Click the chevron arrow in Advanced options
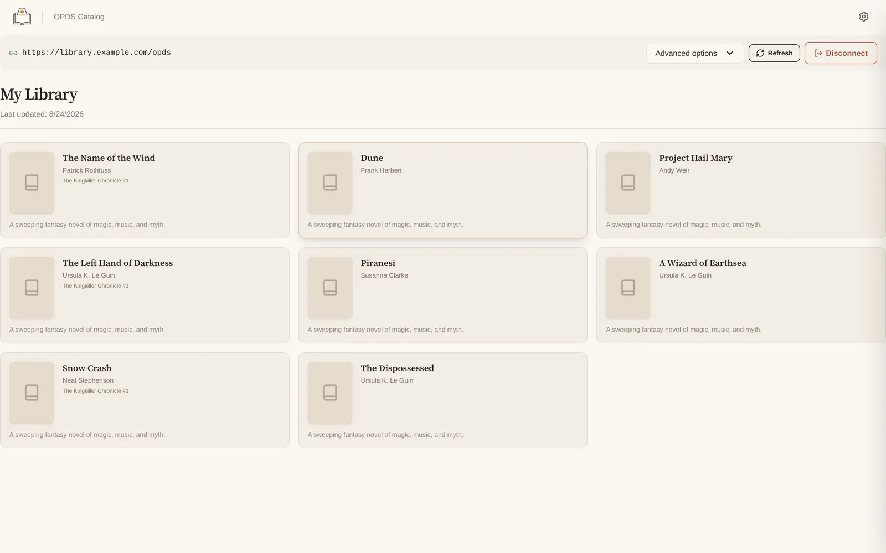The height and width of the screenshot is (553, 886). click(x=730, y=53)
